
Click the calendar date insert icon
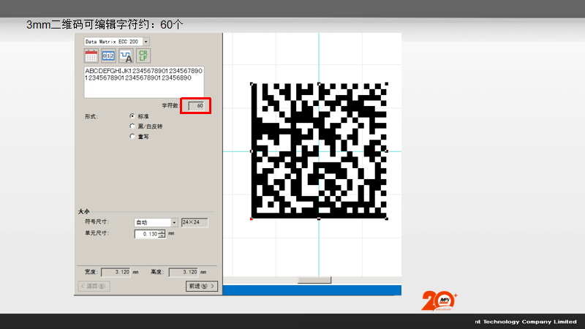[91, 56]
